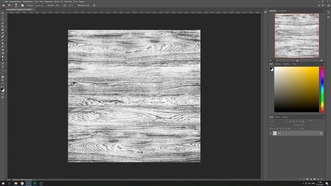Screen dimensions: 331x186
Task: Select the Zoom tool
Action: pyautogui.click(x=3, y=81)
